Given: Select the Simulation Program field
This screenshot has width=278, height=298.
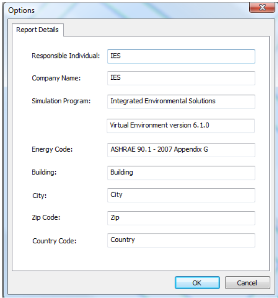Looking at the screenshot, I should point(181,101).
